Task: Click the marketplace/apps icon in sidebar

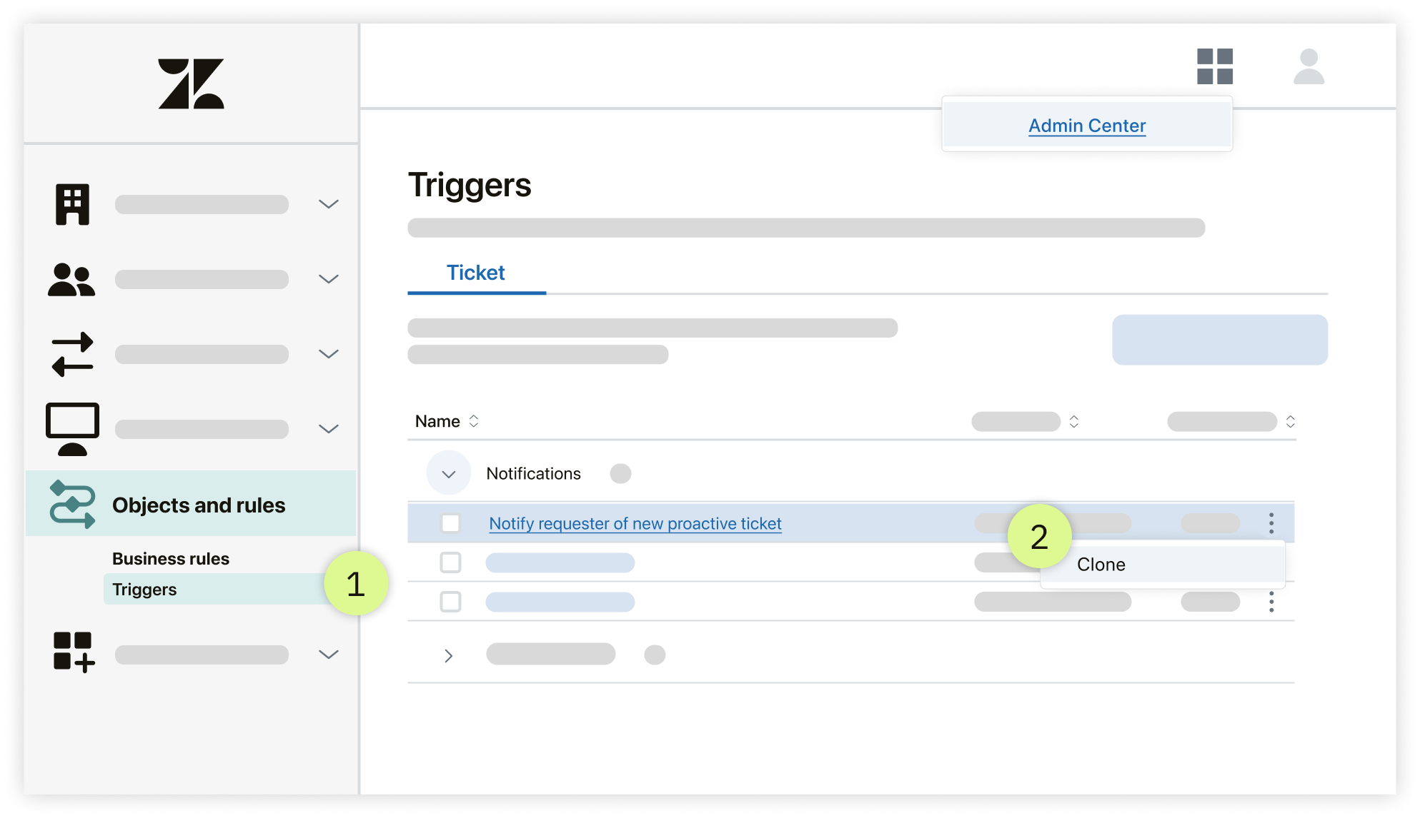Action: pyautogui.click(x=73, y=652)
